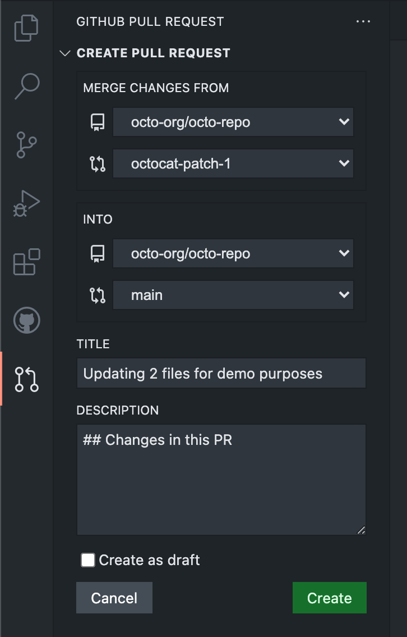Click inside the pull request Title field
This screenshot has height=637, width=407.
point(221,372)
